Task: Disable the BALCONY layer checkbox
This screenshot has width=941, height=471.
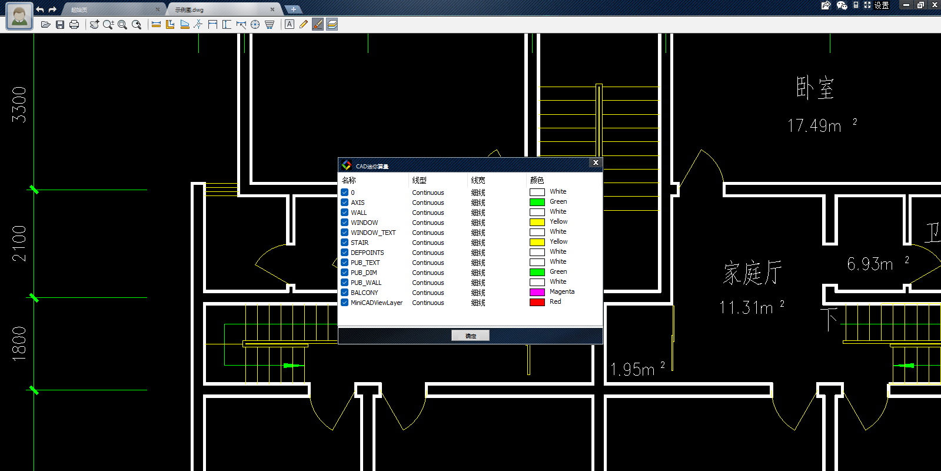Action: (345, 293)
